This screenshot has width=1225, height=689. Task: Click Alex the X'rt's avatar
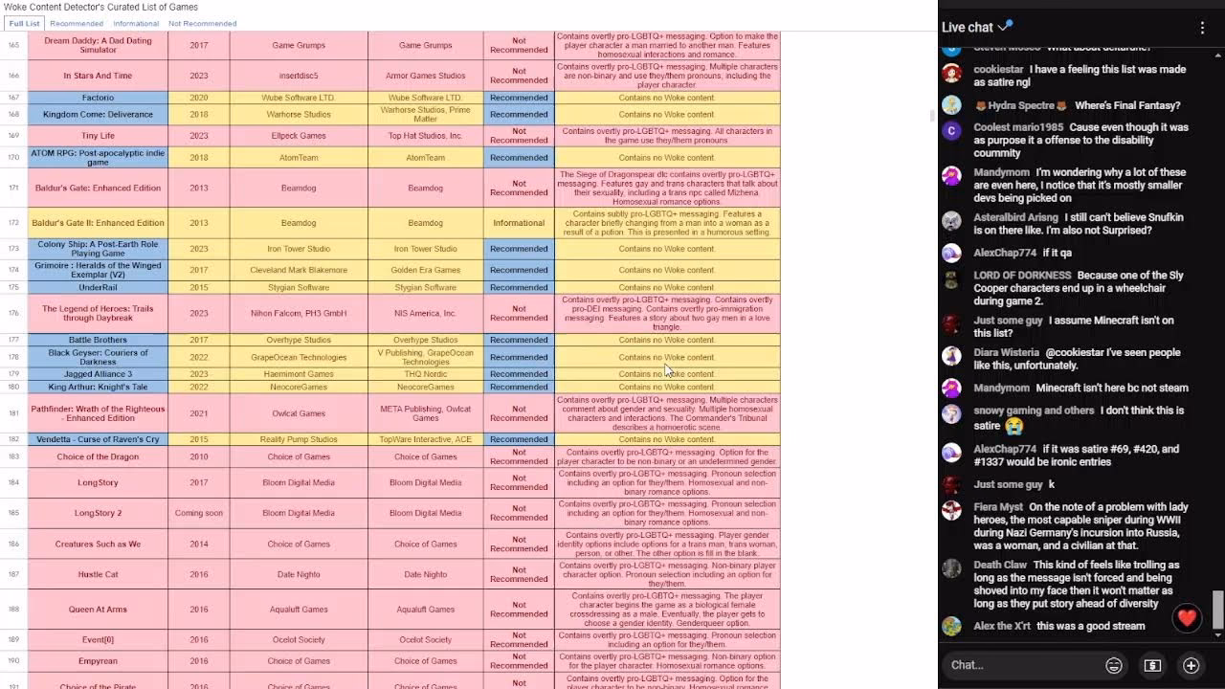[951, 626]
